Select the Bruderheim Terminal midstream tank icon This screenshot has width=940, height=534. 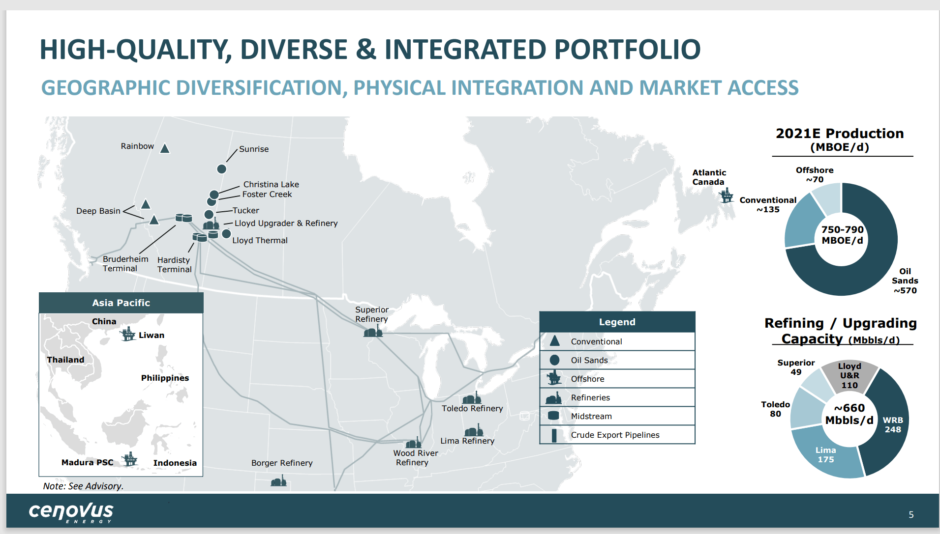(x=184, y=218)
